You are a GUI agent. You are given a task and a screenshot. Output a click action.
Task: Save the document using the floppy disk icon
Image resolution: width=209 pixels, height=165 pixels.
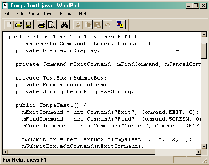tap(29, 25)
